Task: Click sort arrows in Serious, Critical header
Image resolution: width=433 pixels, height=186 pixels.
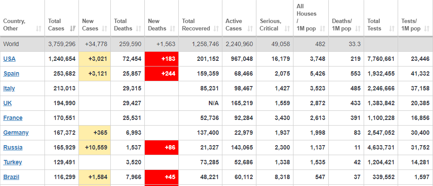Action: tap(287, 28)
